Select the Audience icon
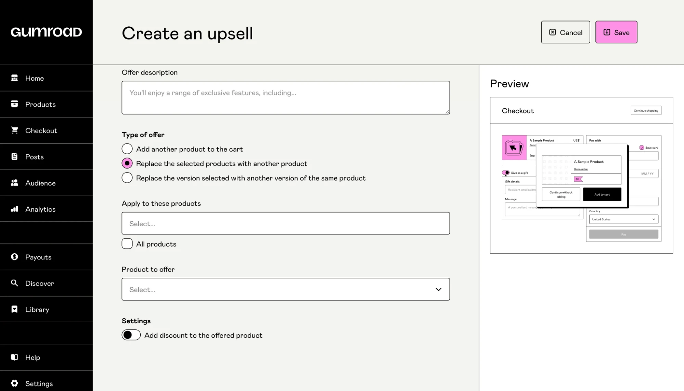The width and height of the screenshot is (684, 391). click(x=14, y=183)
